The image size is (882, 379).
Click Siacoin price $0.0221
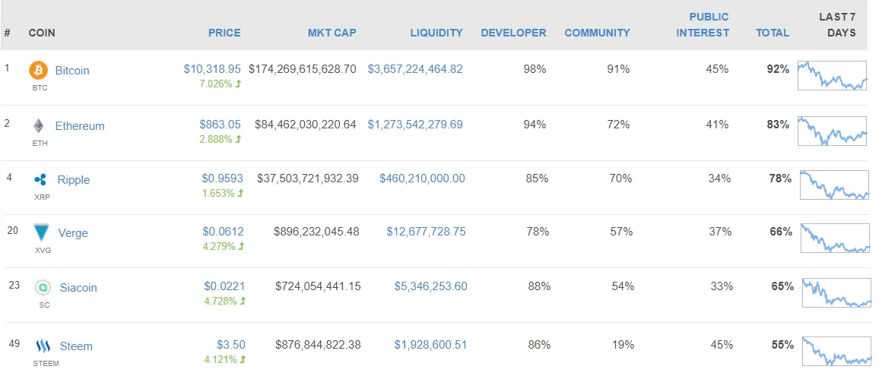pos(224,286)
